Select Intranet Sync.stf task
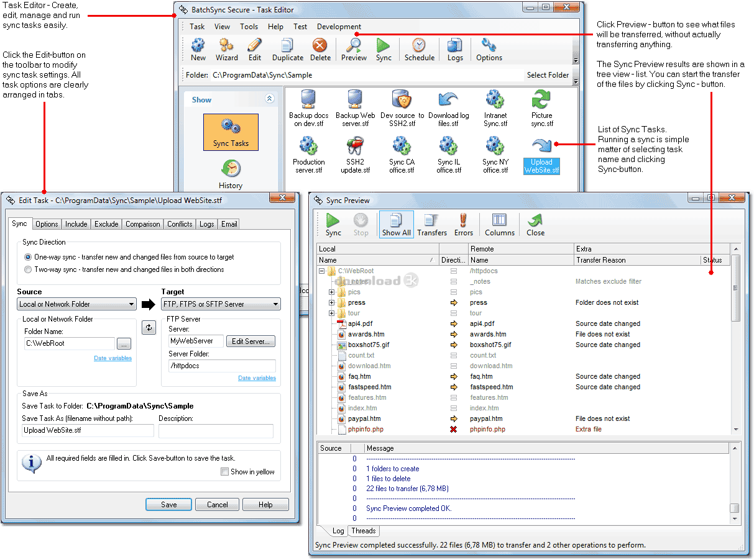The width and height of the screenshot is (754, 560). tap(495, 108)
